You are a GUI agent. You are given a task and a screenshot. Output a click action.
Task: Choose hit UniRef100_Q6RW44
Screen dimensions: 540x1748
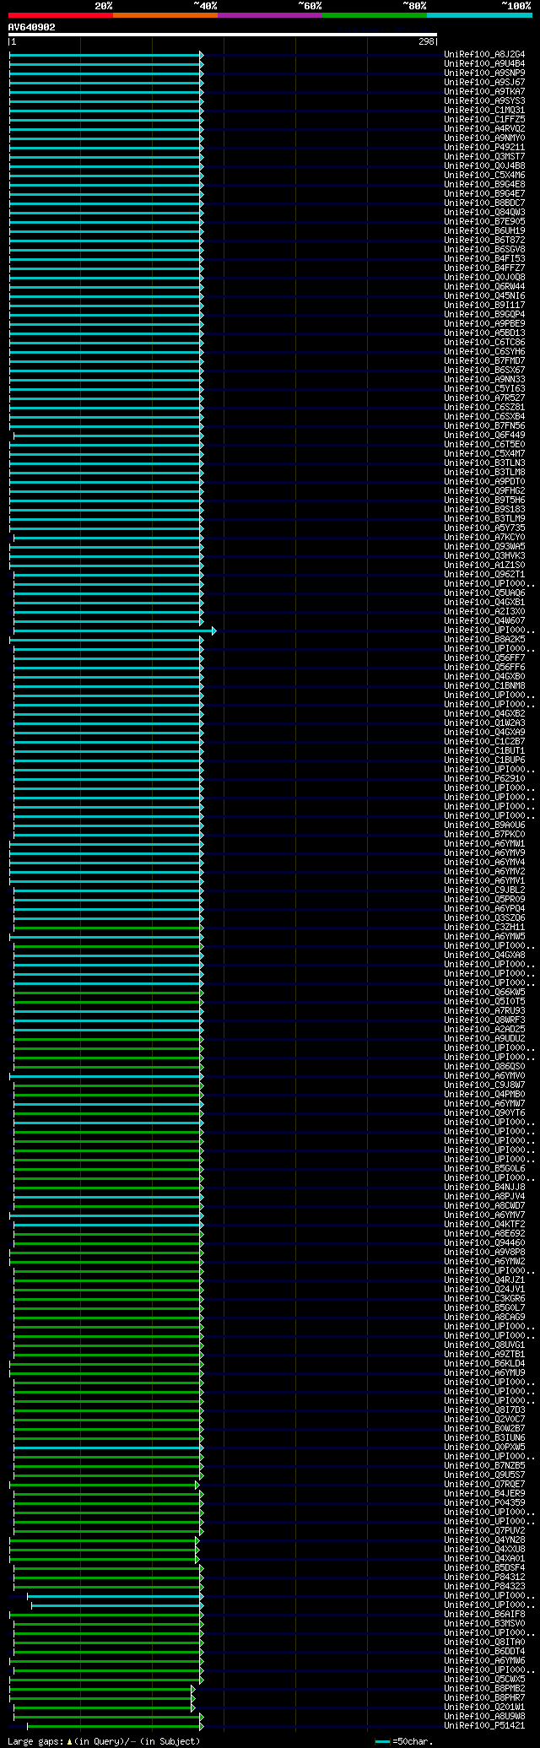click(x=484, y=287)
